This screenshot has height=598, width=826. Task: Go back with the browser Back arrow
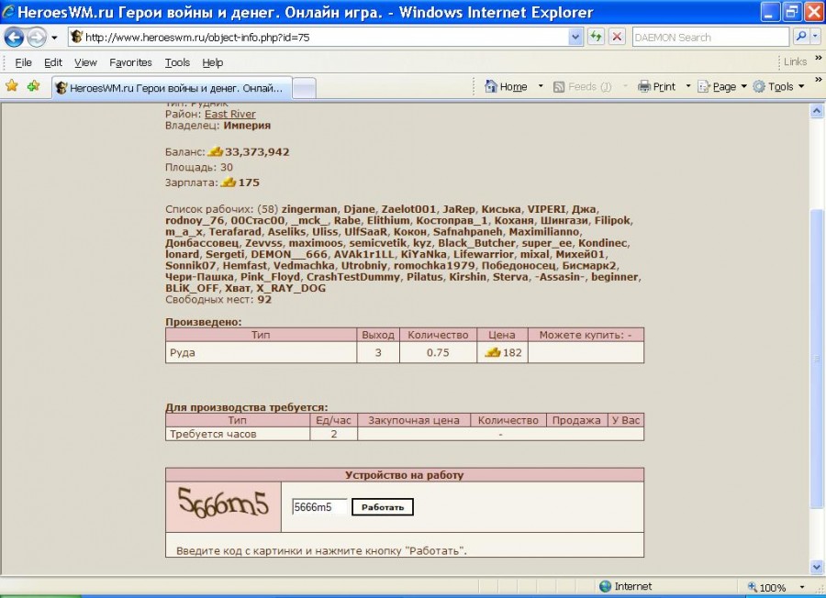14,38
